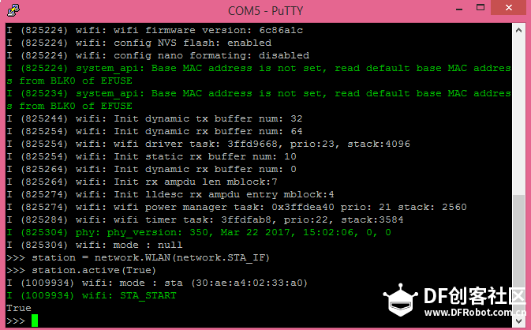
Task: Click the wifi firmware version line
Action: click(155, 30)
